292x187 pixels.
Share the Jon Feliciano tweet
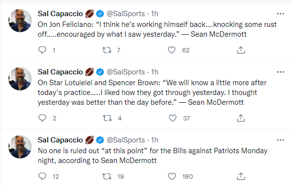241,50
